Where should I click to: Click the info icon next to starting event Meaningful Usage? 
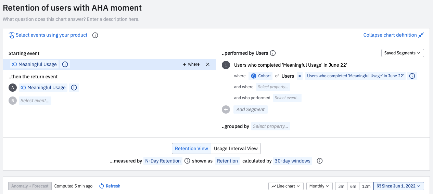65,64
